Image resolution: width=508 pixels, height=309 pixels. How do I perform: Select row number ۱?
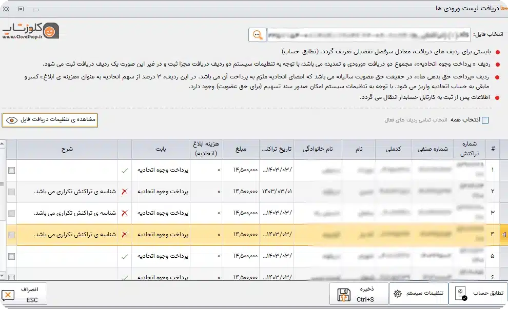pyautogui.click(x=493, y=170)
